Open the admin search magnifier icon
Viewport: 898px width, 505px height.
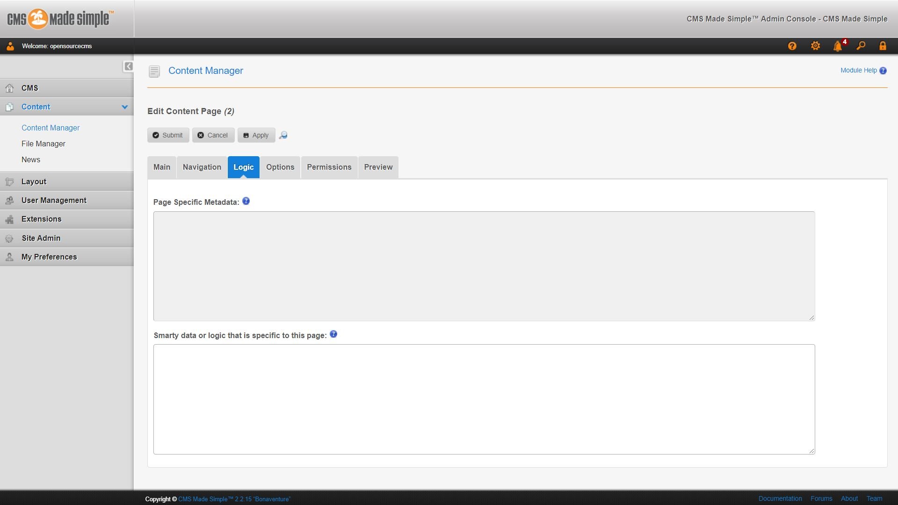861,46
